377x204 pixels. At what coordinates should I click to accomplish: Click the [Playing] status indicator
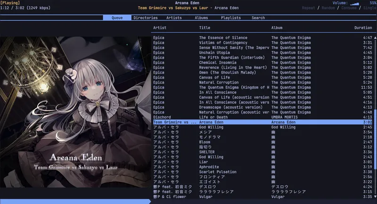click(x=10, y=3)
